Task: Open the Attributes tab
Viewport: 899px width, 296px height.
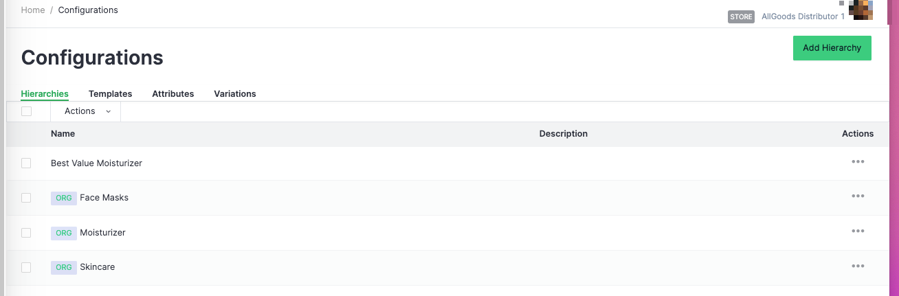Action: [173, 94]
